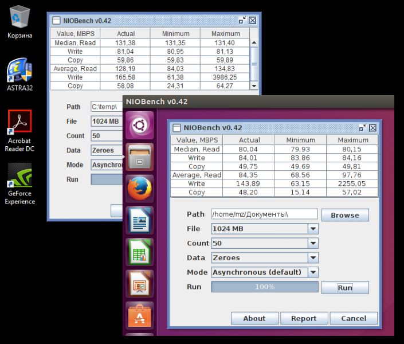Click the Cancel button
The image size is (404, 344).
tap(354, 318)
